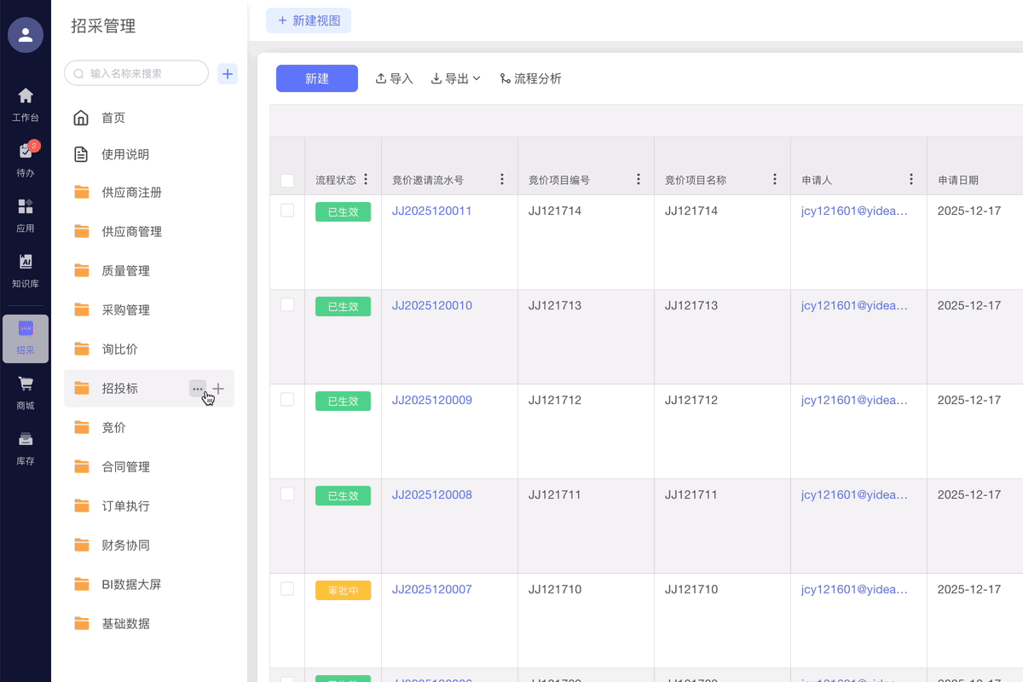Open the 流程状态 column options menu
1023x682 pixels.
tap(366, 180)
